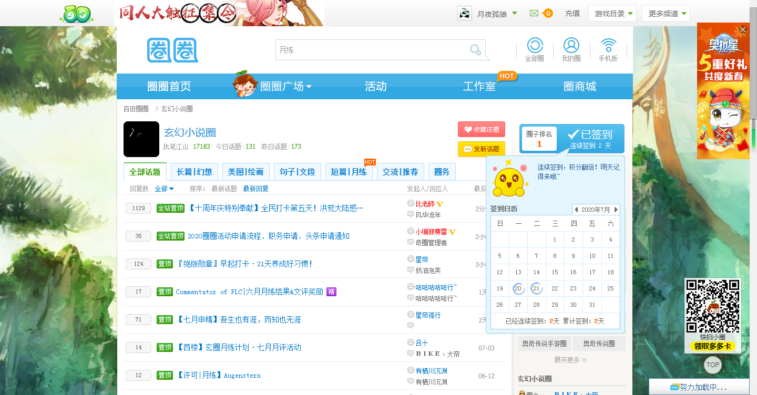The image size is (757, 395).
Task: Click the TOP back-to-top button
Action: [x=713, y=365]
